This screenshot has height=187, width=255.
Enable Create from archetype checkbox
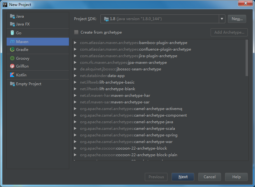pyautogui.click(x=76, y=32)
